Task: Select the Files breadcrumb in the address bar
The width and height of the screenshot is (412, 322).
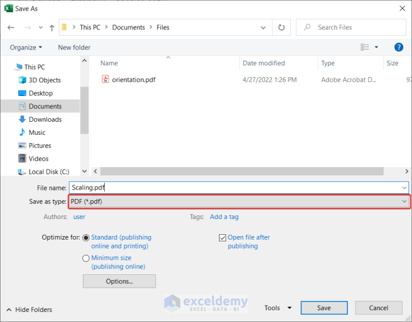Action: (163, 27)
